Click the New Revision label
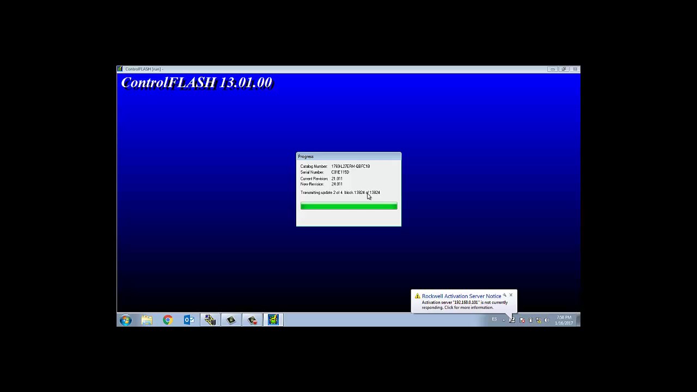The height and width of the screenshot is (392, 697). pyautogui.click(x=312, y=184)
